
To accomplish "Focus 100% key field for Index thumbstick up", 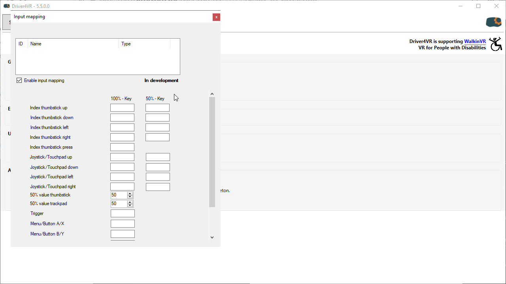I will pyautogui.click(x=122, y=108).
